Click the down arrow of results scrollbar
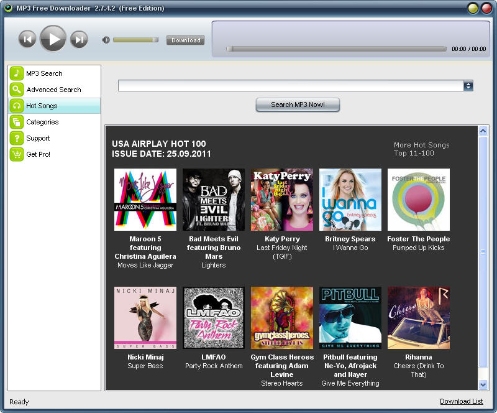Viewport: 497px width, 413px height. coord(483,385)
